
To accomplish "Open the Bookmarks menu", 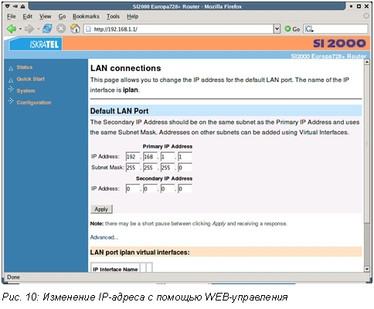I will point(86,16).
